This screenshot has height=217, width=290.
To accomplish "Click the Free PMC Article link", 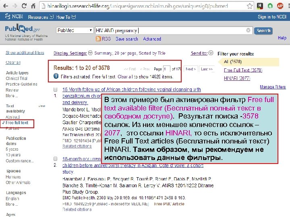I will [169, 204].
